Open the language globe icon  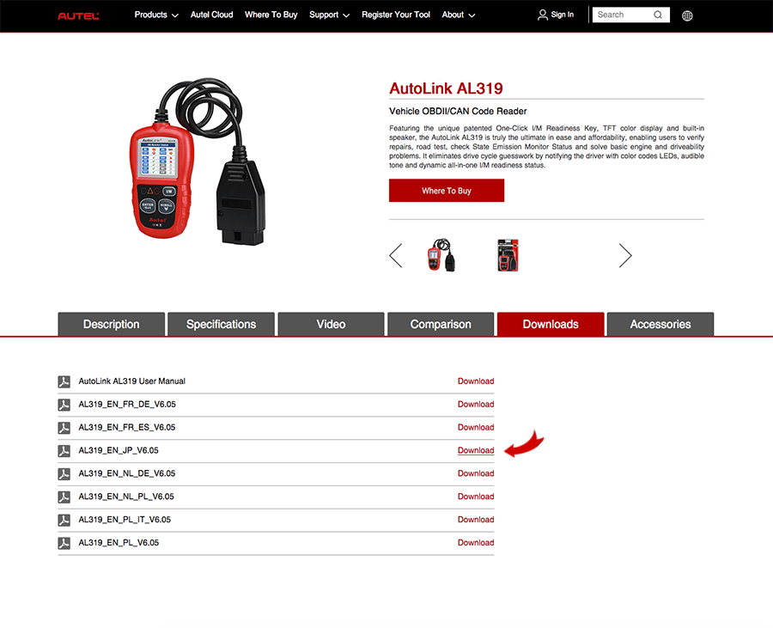686,15
